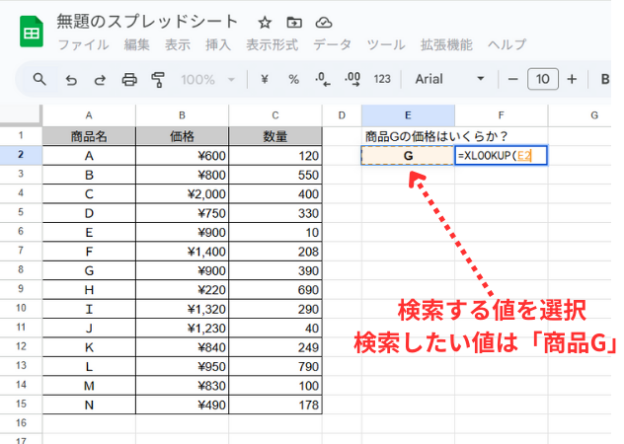
Task: Apply yen currency format
Action: tap(265, 79)
